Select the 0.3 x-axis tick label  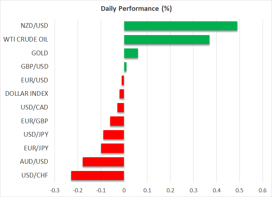pyautogui.click(x=193, y=190)
